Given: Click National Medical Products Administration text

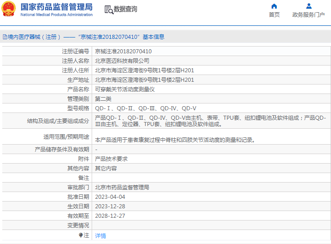Looking at the screenshot, I should [x=56, y=14].
